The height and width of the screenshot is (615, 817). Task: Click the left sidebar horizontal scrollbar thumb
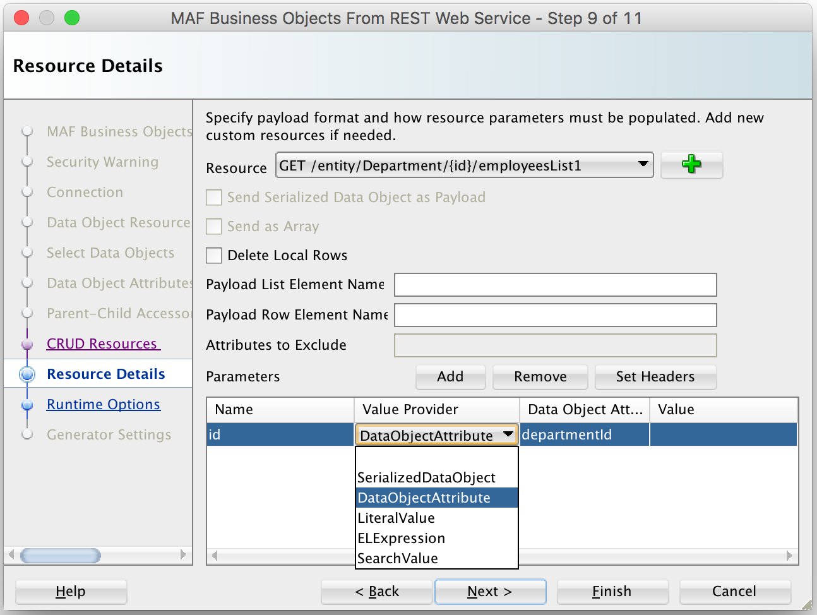[x=61, y=556]
